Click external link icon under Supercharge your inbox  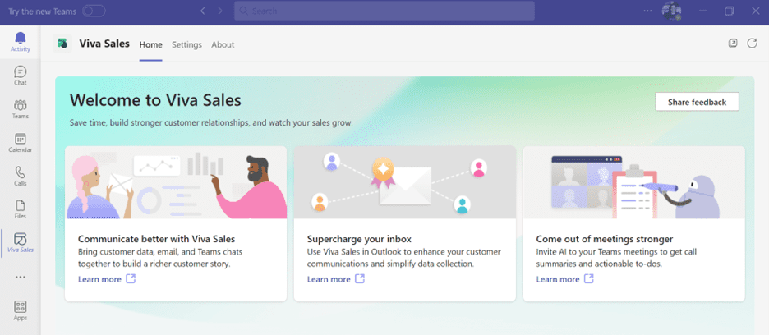tap(360, 279)
